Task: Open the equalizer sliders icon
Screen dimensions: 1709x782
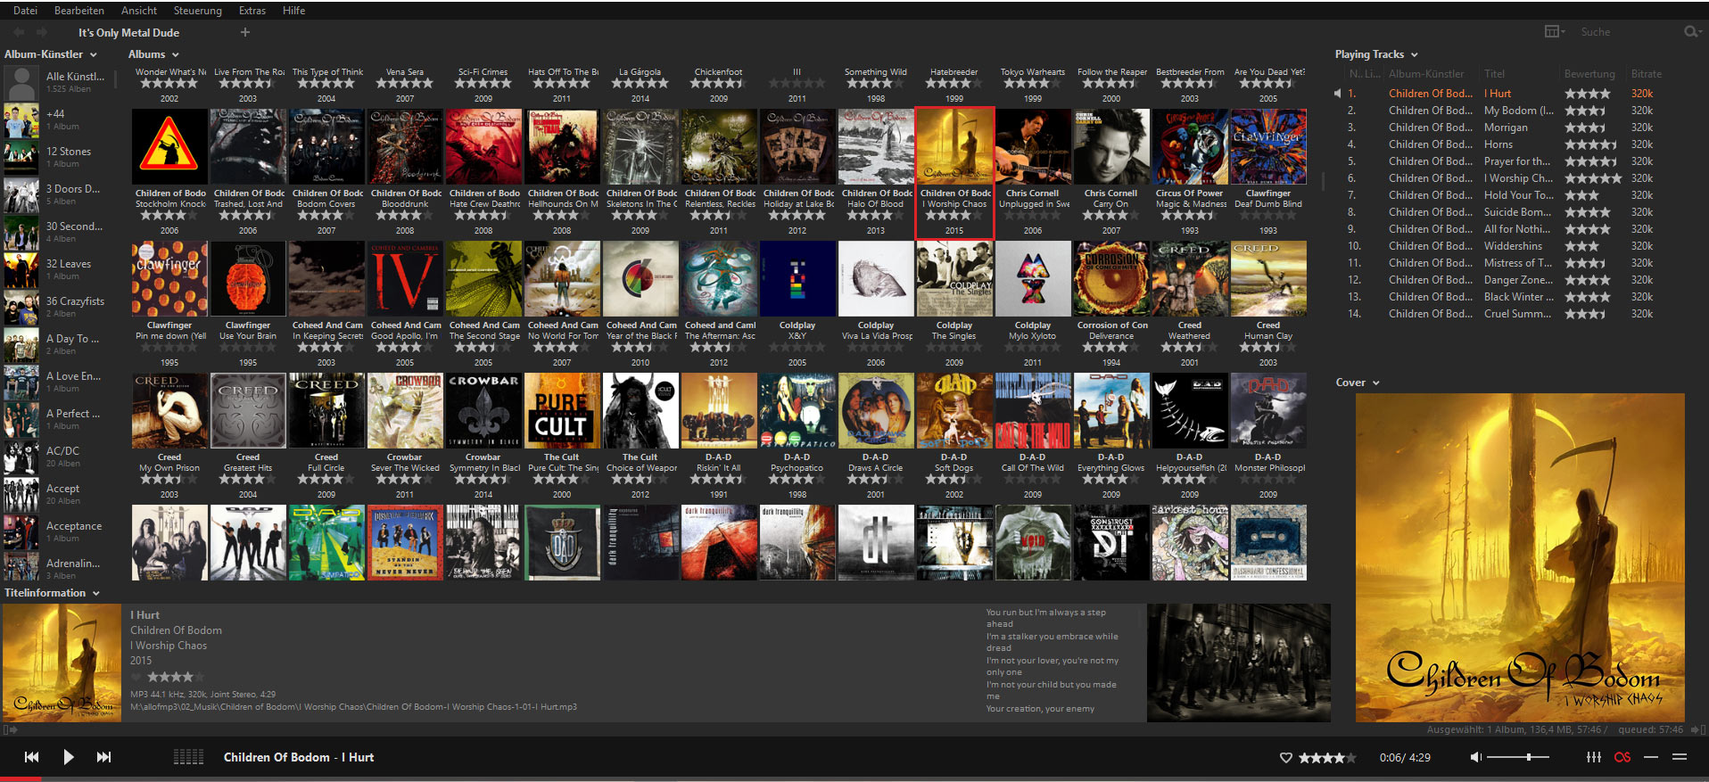Action: pyautogui.click(x=1593, y=757)
